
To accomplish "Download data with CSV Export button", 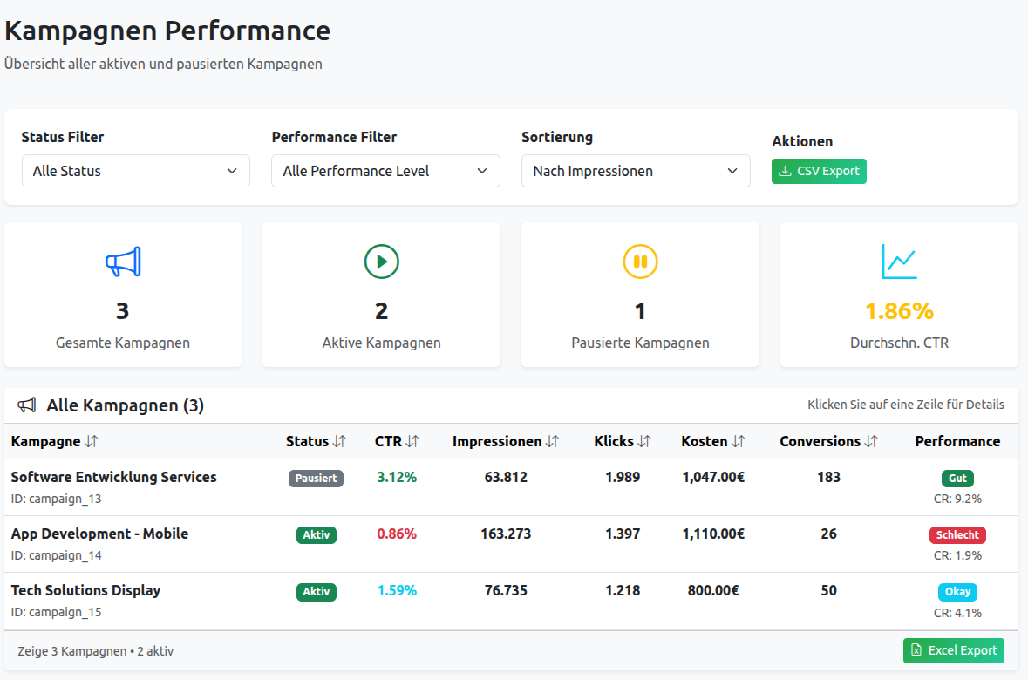I will click(x=819, y=171).
